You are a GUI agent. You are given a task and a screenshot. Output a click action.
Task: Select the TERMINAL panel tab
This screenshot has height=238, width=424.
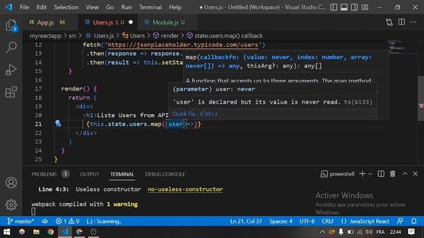pyautogui.click(x=122, y=174)
